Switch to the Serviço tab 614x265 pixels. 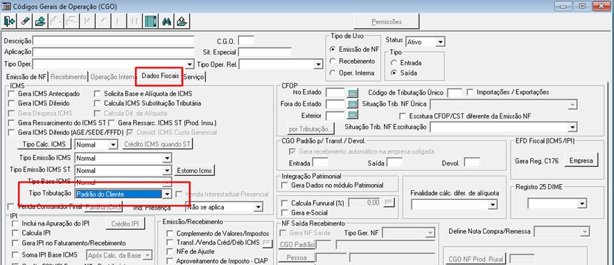coord(194,77)
